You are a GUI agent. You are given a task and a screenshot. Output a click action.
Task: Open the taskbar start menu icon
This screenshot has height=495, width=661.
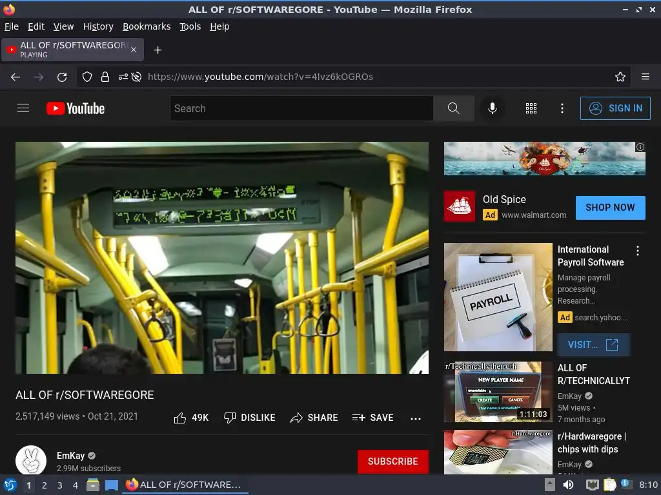click(x=10, y=485)
